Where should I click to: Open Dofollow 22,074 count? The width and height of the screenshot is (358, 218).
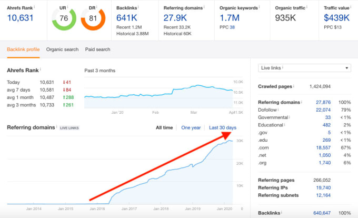coord(323,110)
